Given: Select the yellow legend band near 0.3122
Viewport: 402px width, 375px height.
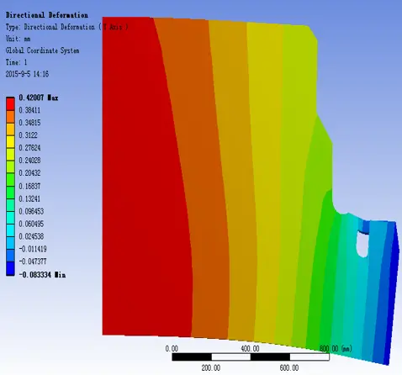Looking at the screenshot, I should click(10, 141).
